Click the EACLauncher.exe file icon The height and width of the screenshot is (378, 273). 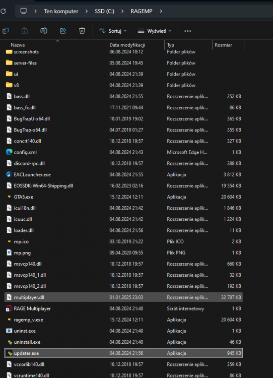9,174
